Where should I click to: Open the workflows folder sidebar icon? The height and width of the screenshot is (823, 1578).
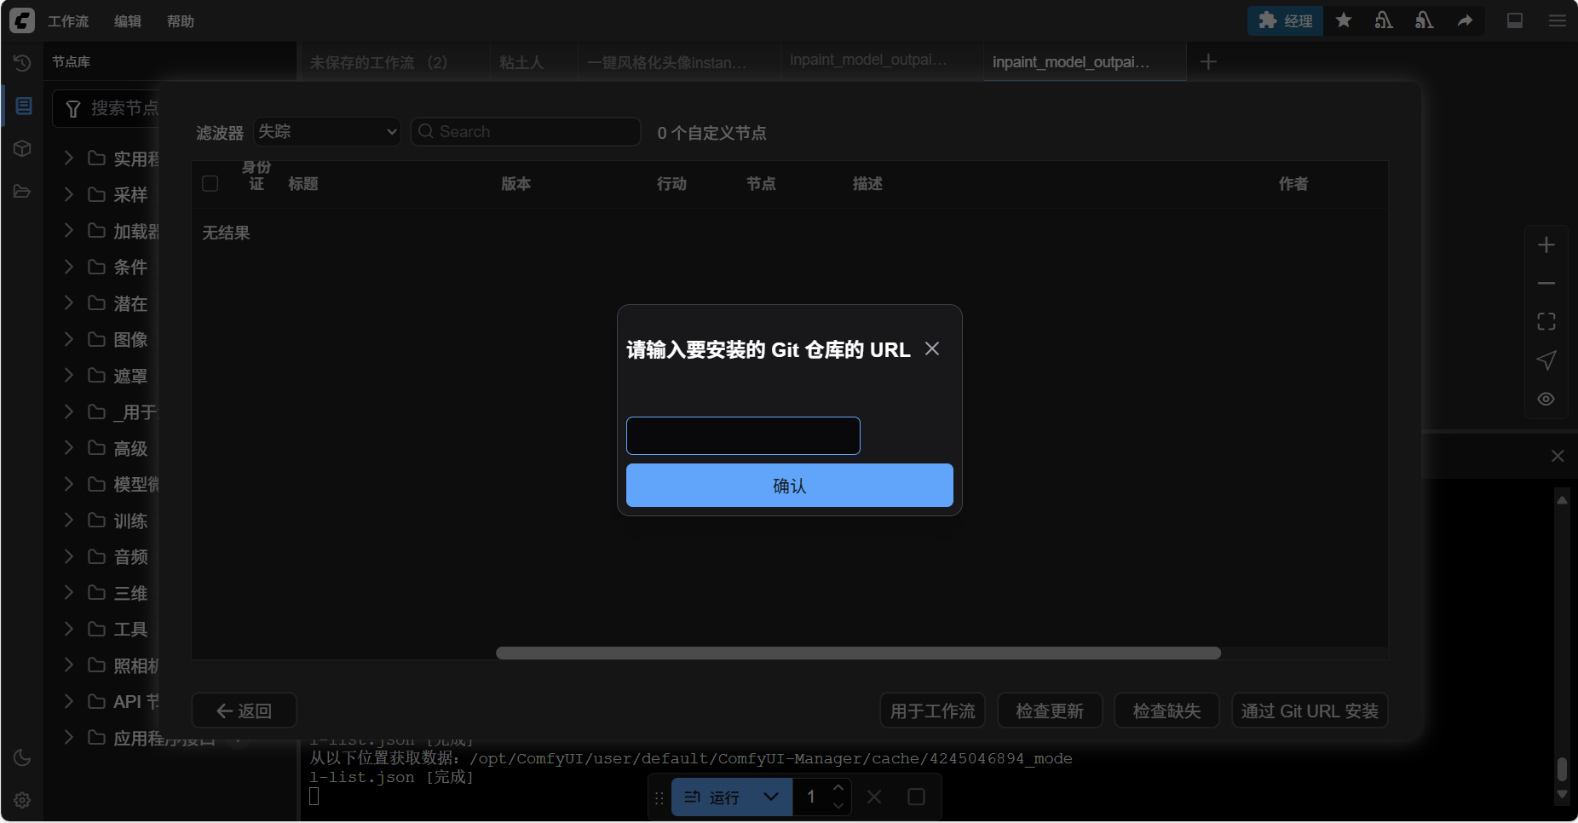coord(22,192)
